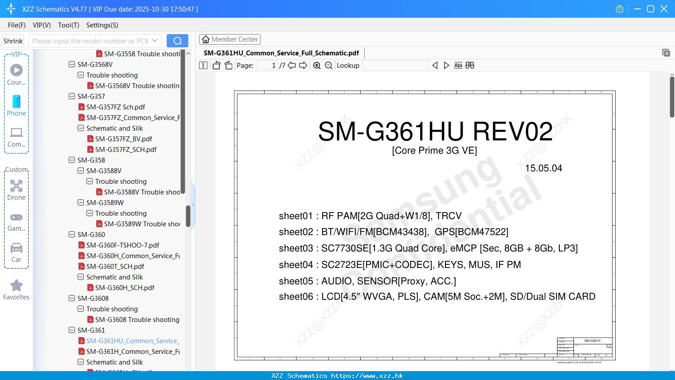Collapse the SM-G3588V node

click(81, 171)
